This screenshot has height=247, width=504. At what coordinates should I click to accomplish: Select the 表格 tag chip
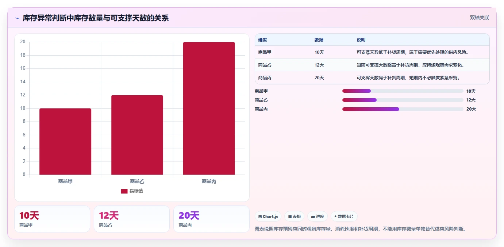294,216
